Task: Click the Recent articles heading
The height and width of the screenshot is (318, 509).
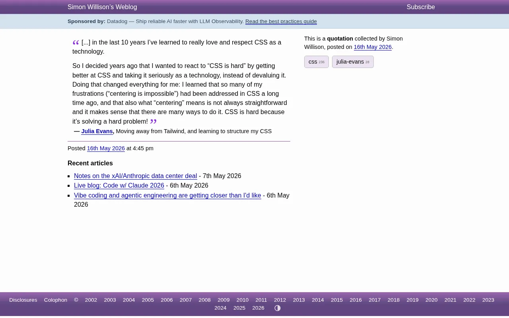Action: pyautogui.click(x=90, y=163)
